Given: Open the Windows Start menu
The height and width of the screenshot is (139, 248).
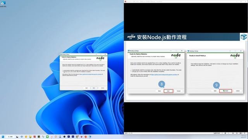Looking at the screenshot, I should [x=3, y=137].
